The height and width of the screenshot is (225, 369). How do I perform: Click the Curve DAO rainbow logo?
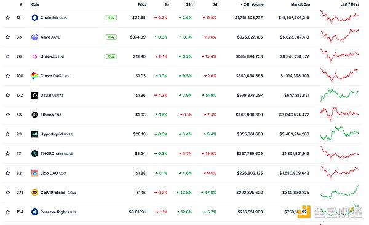pyautogui.click(x=34, y=76)
